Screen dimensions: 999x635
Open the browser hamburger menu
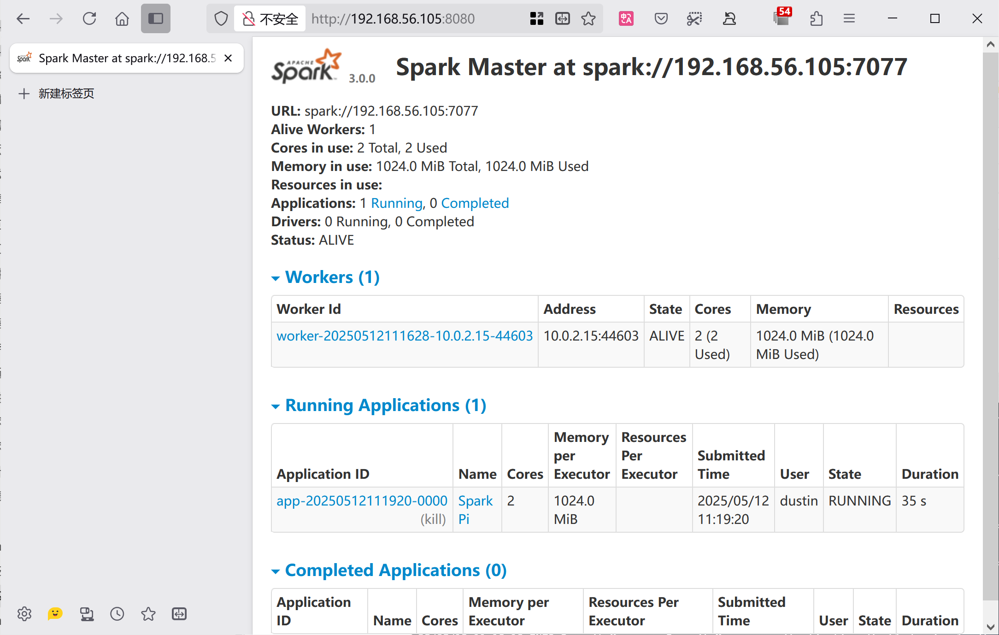click(x=849, y=19)
